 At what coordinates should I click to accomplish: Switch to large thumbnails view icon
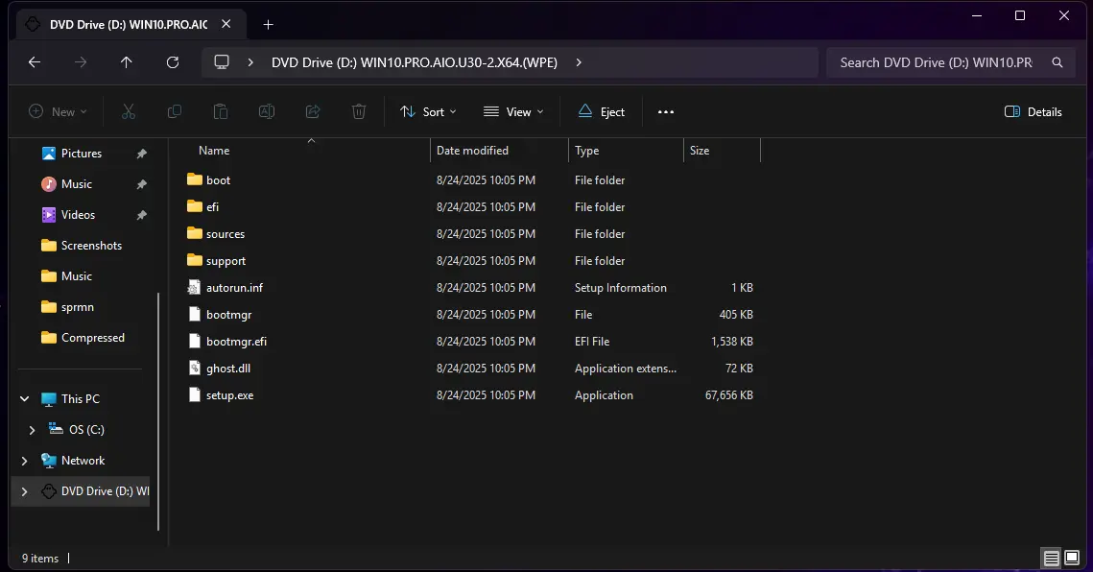click(x=1072, y=558)
